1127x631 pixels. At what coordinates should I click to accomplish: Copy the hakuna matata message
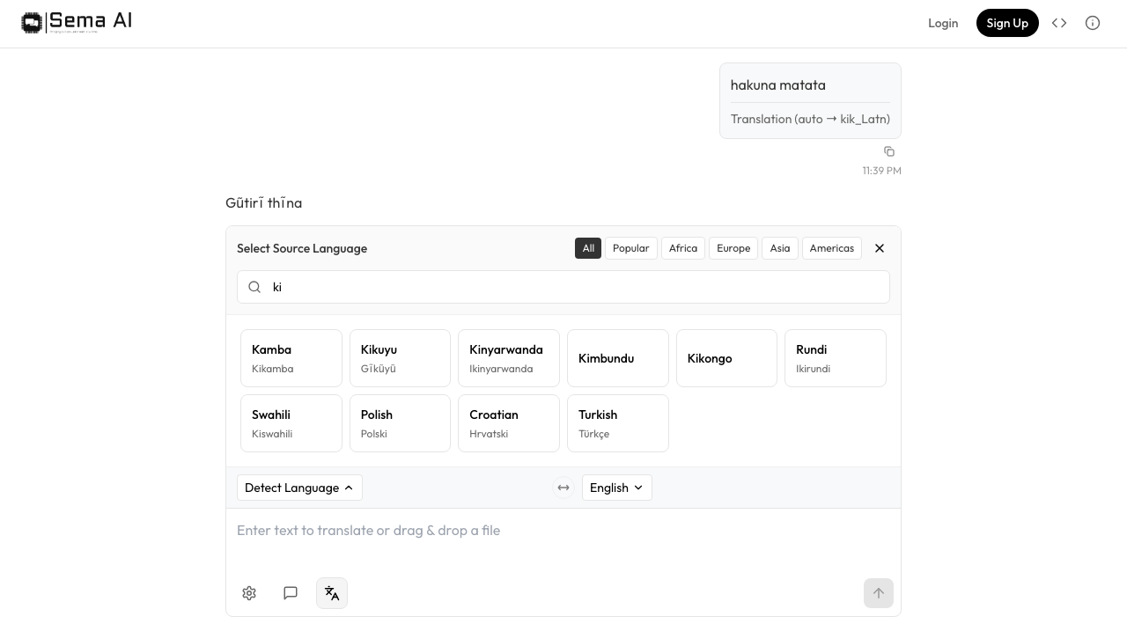click(889, 151)
